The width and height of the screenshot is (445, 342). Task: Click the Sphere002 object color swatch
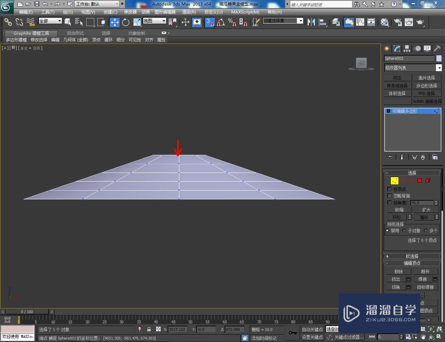point(439,58)
